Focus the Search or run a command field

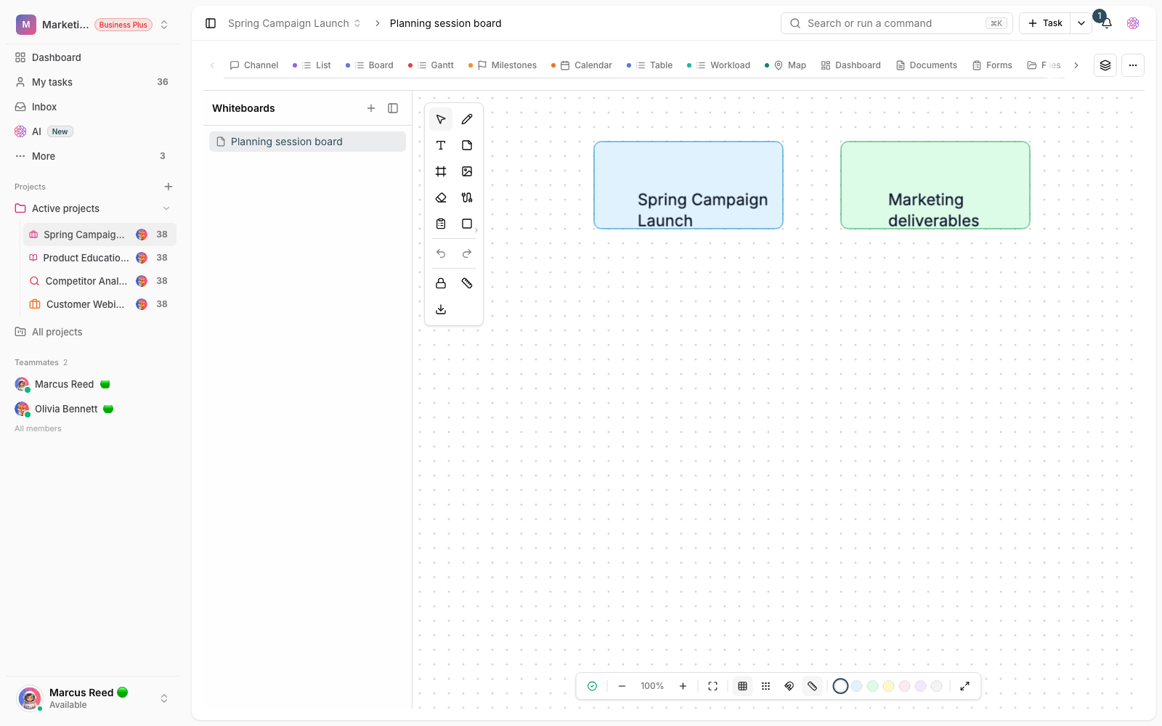[x=896, y=23]
